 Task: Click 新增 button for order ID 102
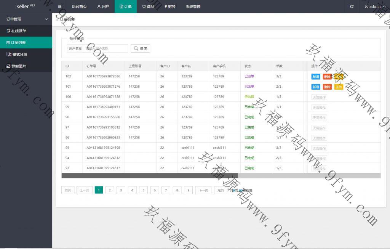pyautogui.click(x=316, y=77)
